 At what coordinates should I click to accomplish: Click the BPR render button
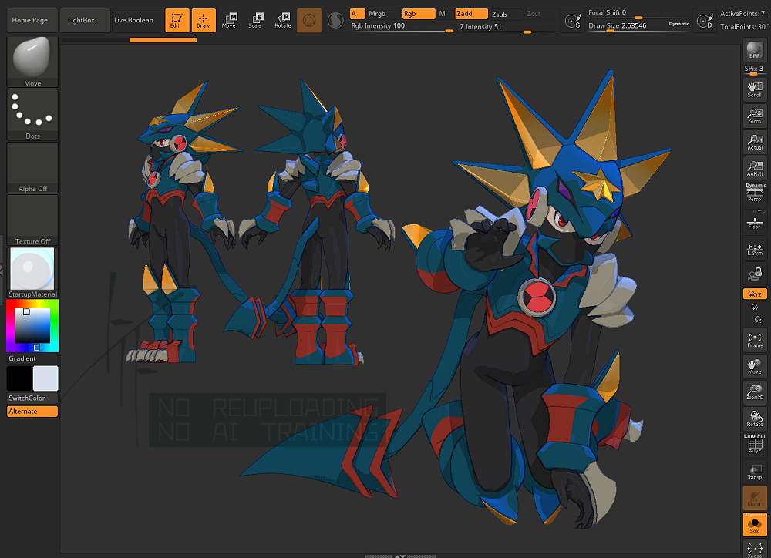pyautogui.click(x=755, y=50)
